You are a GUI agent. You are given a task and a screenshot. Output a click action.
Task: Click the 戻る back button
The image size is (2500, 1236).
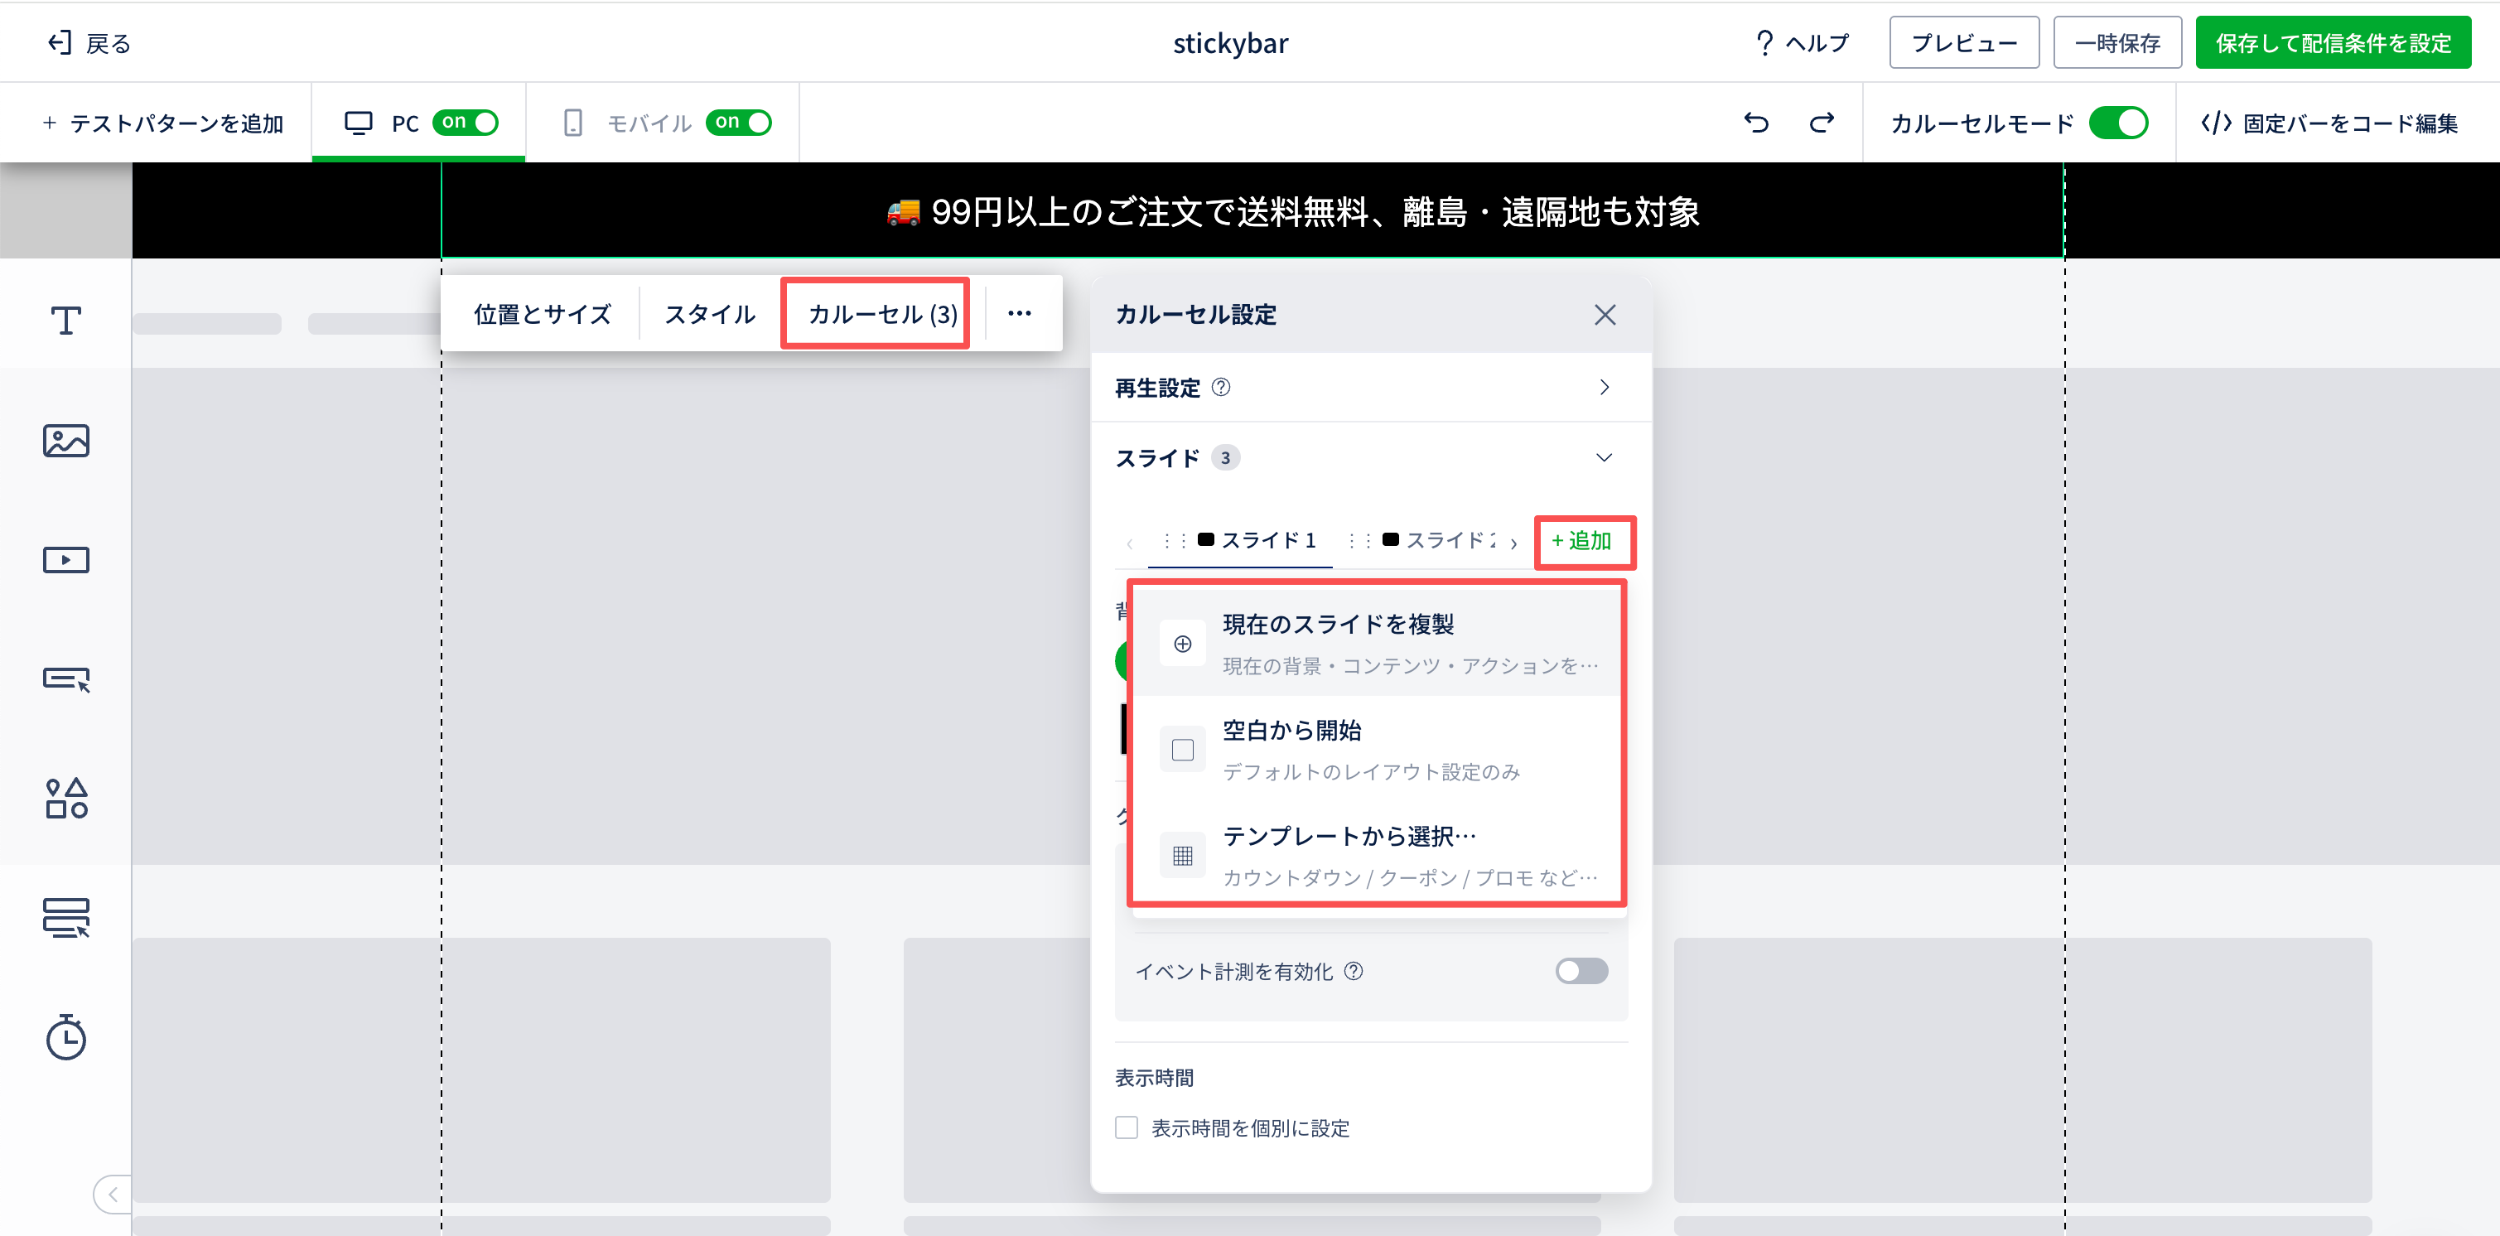(89, 43)
